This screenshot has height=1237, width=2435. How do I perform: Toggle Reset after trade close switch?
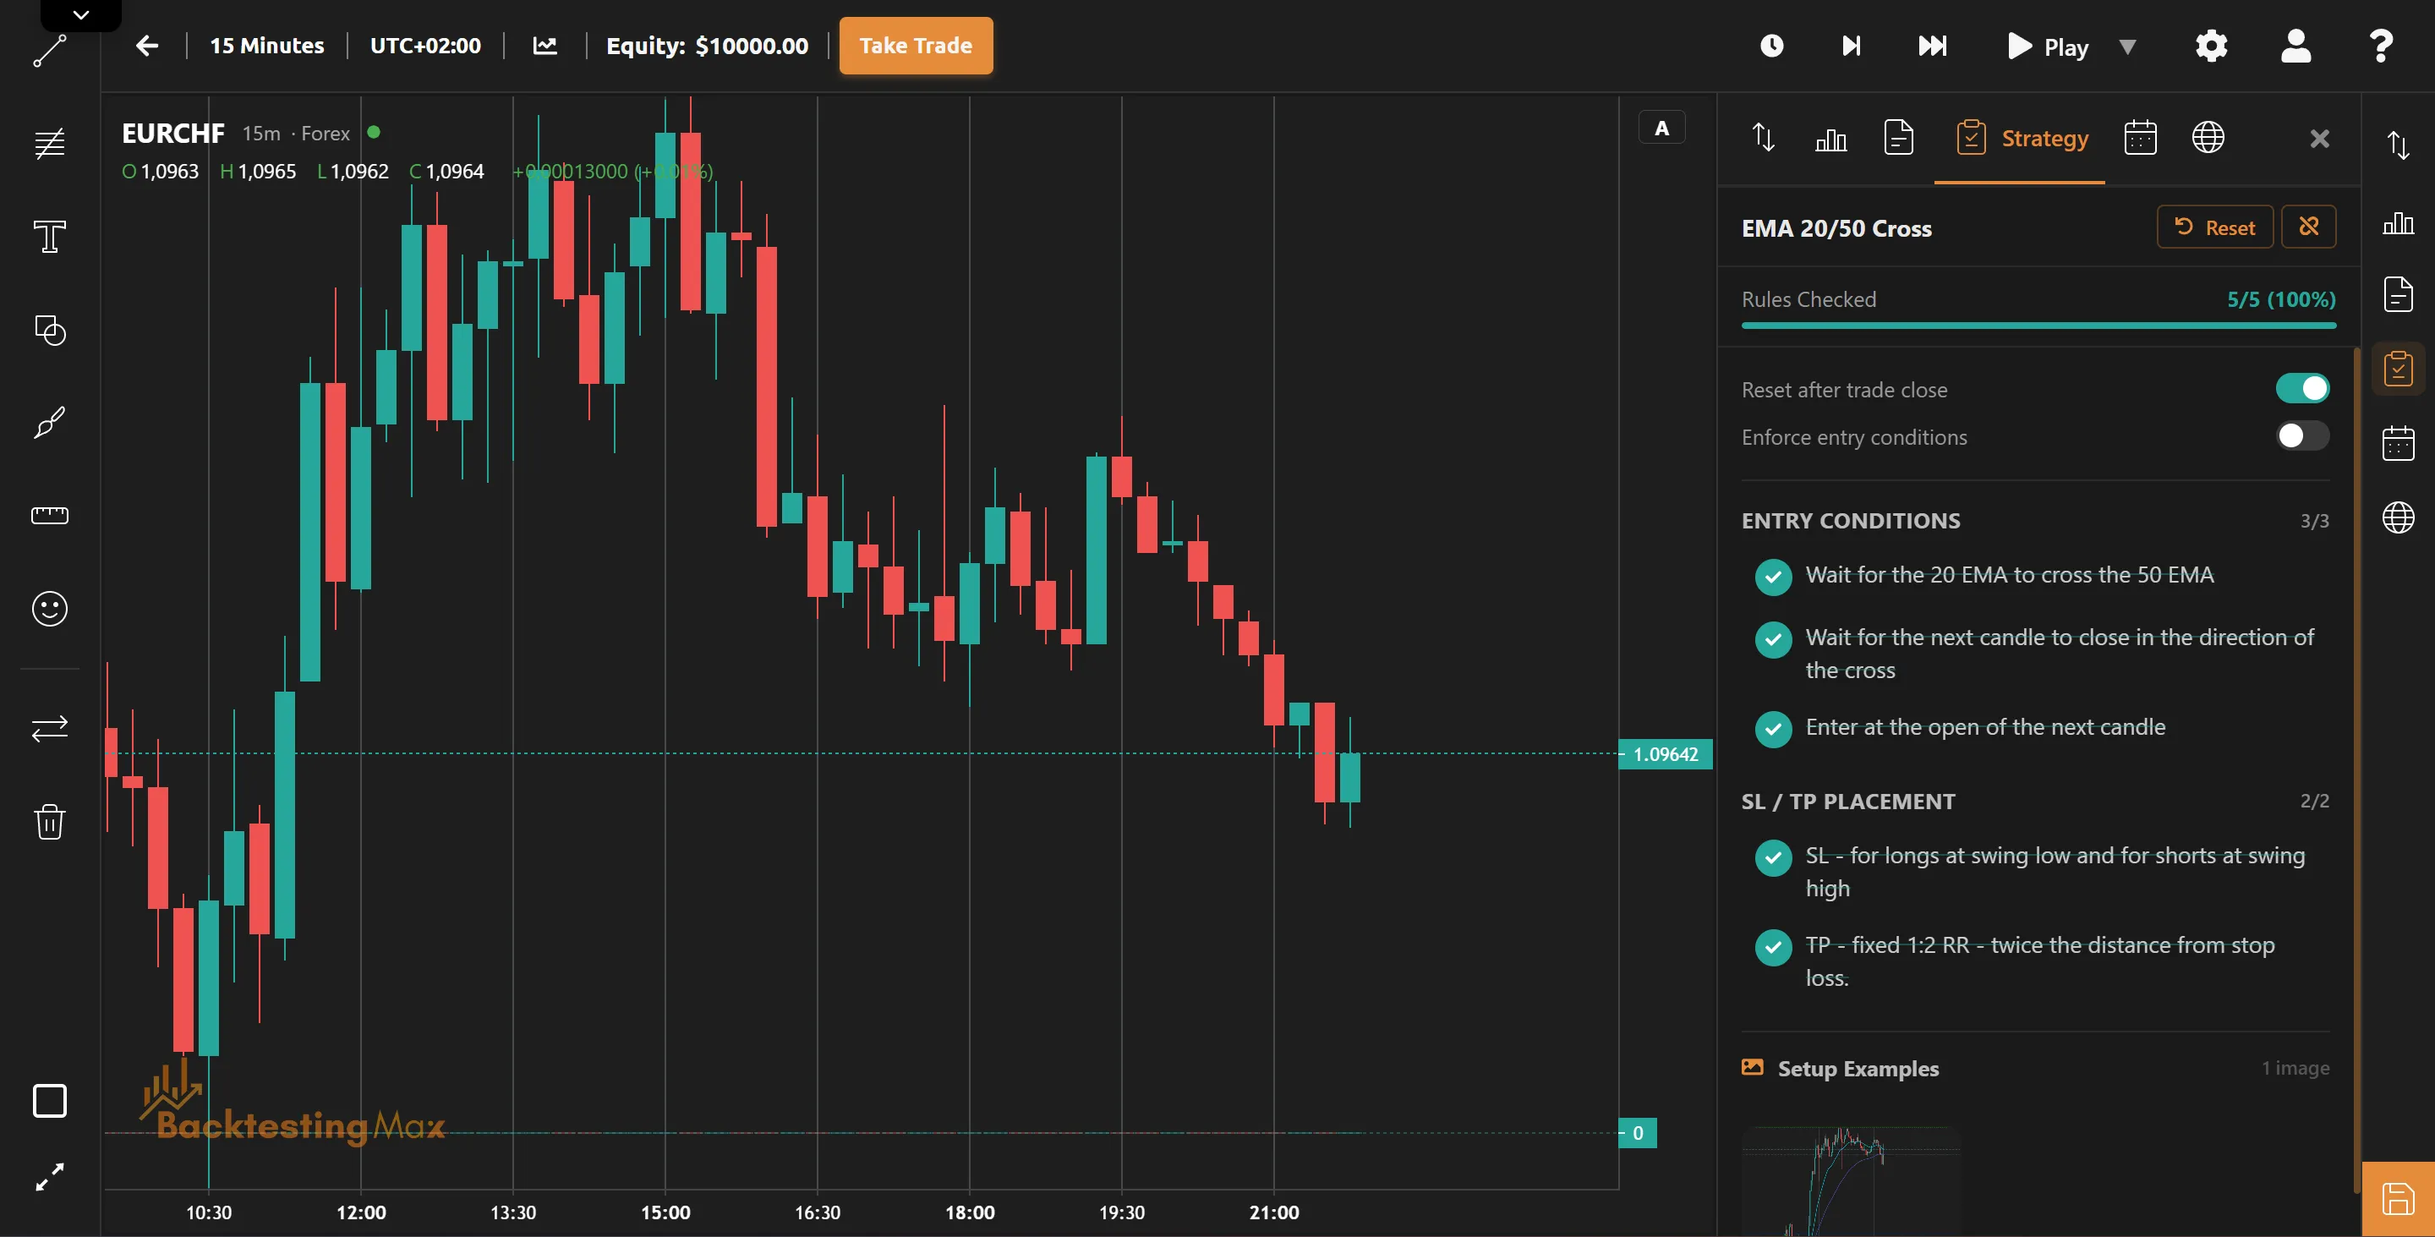[x=2301, y=388]
